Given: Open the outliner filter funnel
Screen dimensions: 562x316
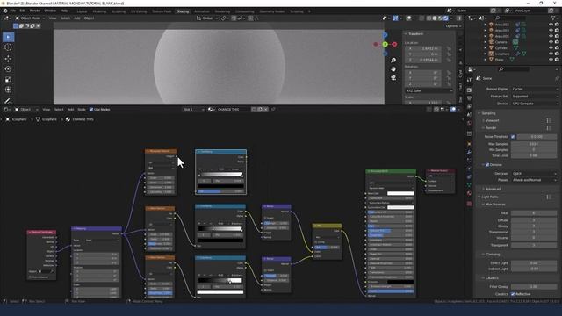Looking at the screenshot, I should point(554,18).
